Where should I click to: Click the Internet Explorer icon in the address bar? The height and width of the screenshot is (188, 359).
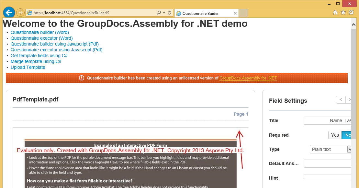tap(29, 12)
